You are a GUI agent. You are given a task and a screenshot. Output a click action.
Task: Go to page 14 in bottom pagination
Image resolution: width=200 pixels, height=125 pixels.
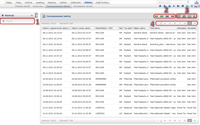tap(165, 121)
